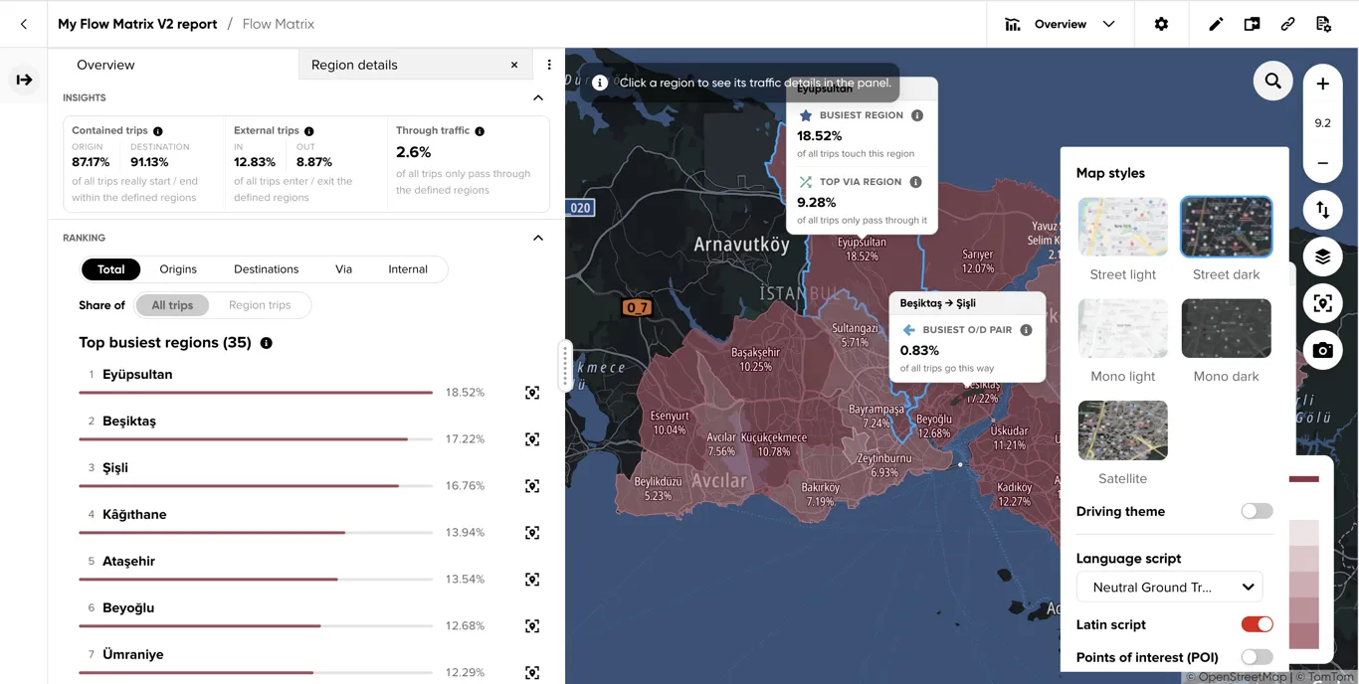This screenshot has width=1359, height=684.
Task: Open report document settings icon
Action: point(1323,24)
